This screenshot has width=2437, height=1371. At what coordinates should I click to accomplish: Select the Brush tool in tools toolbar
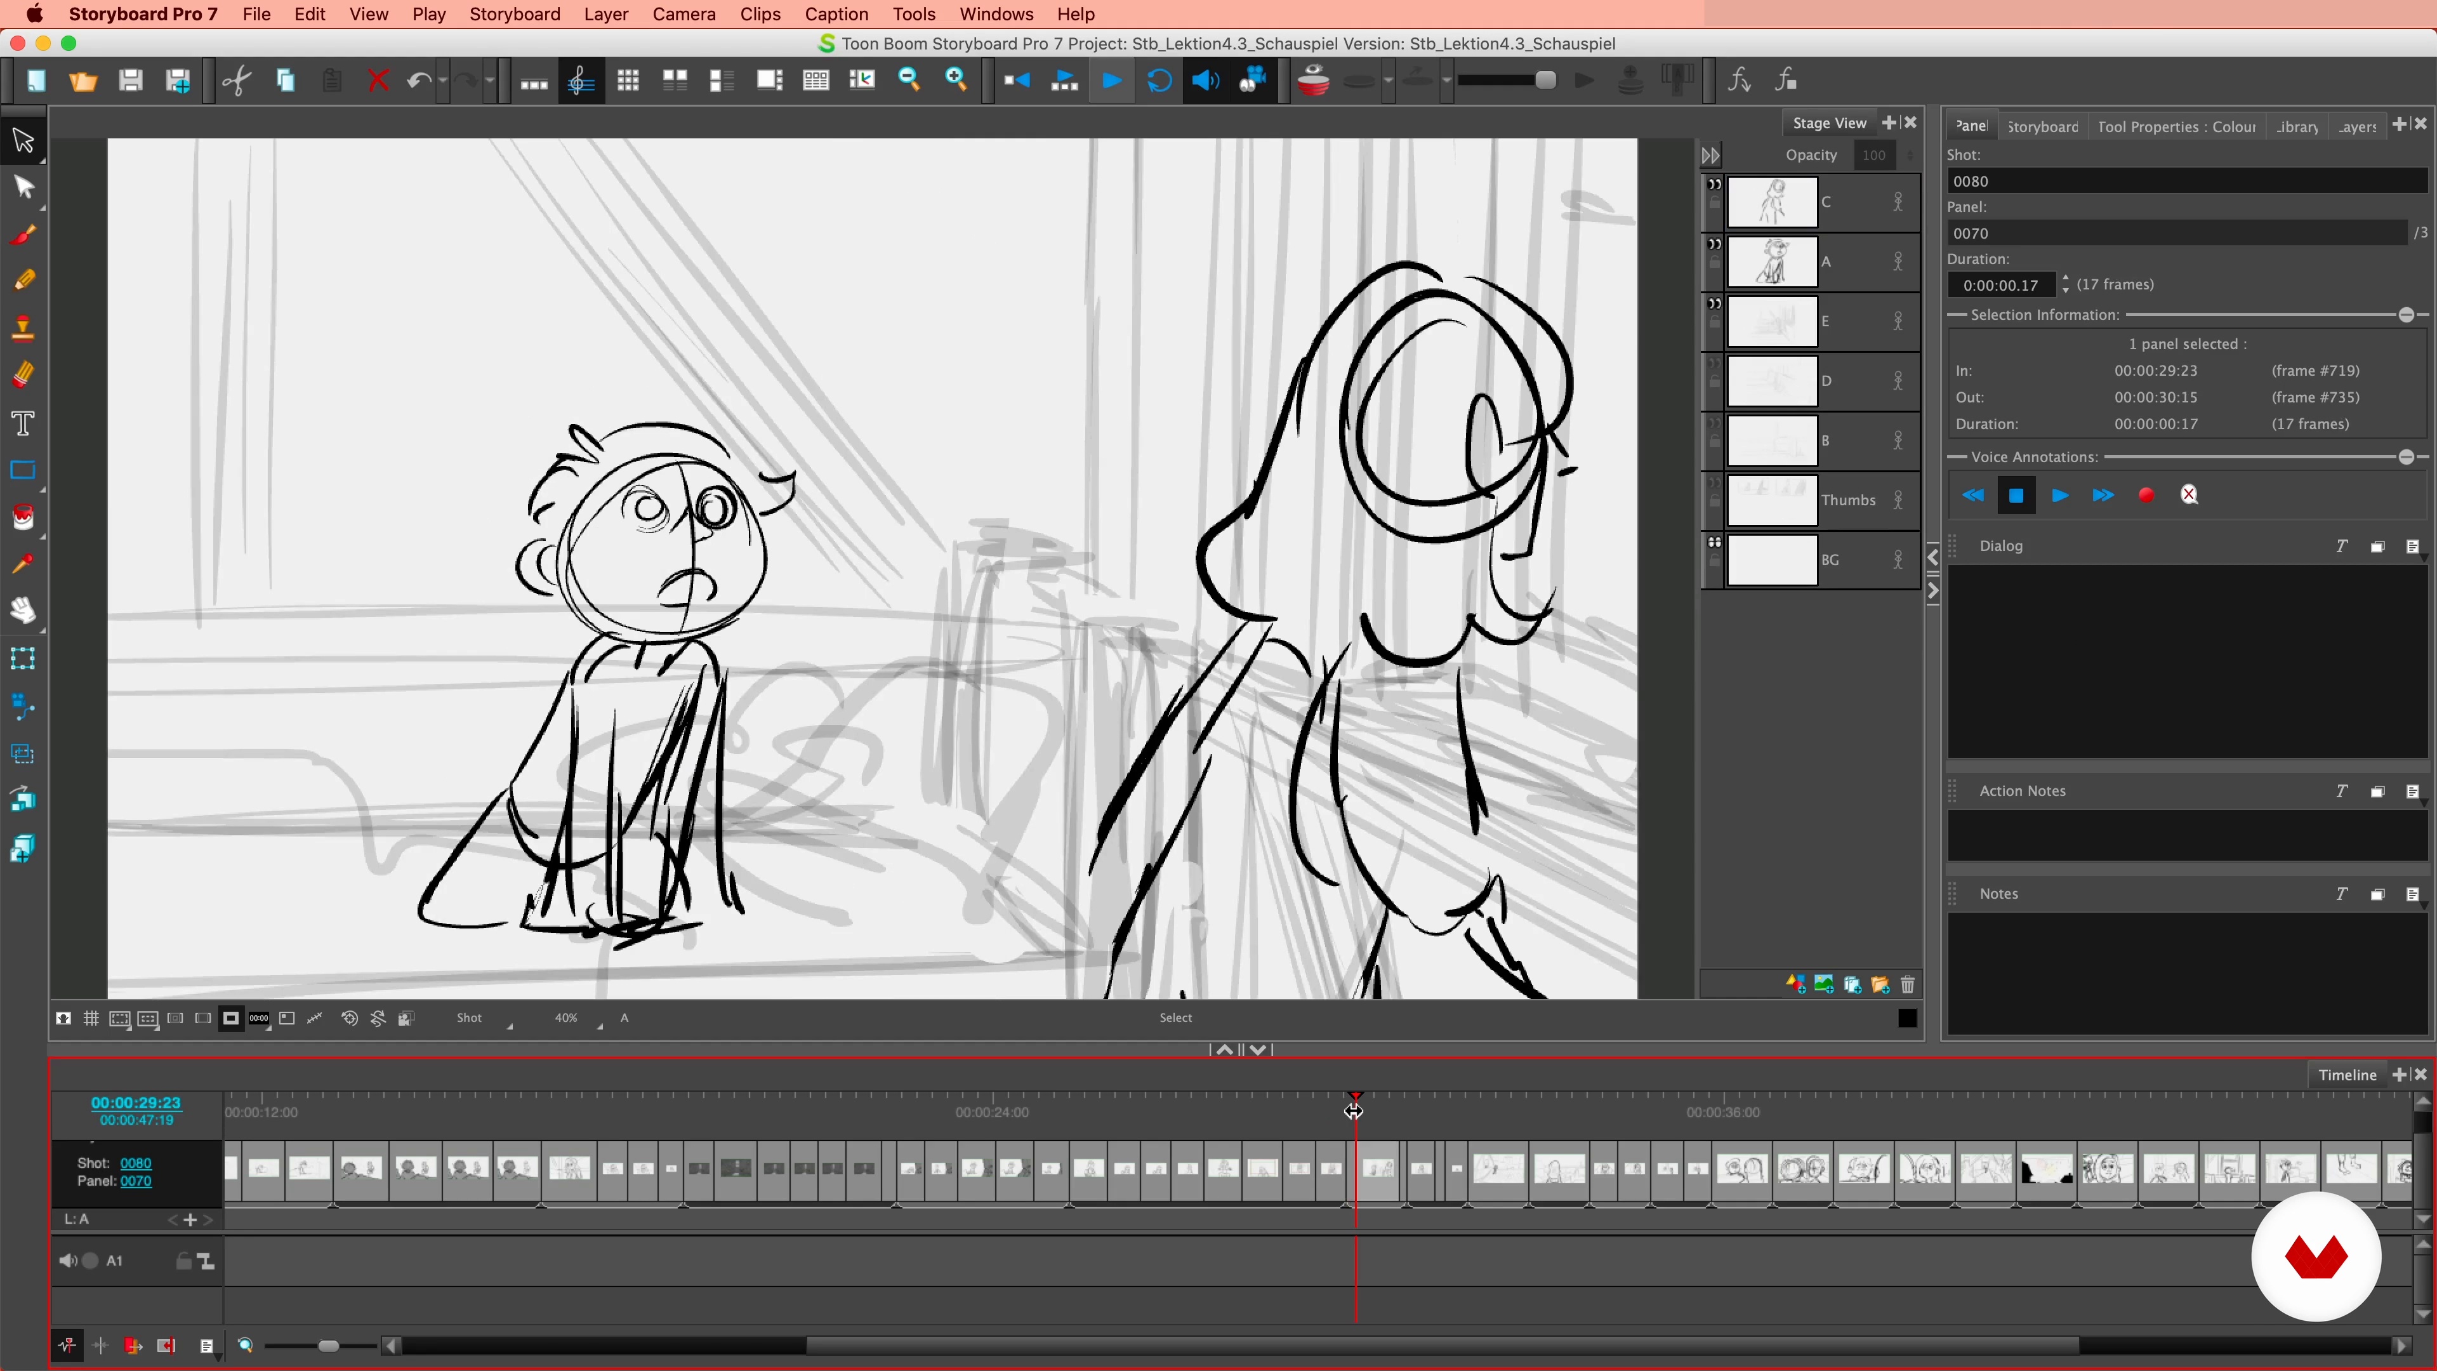(x=23, y=235)
